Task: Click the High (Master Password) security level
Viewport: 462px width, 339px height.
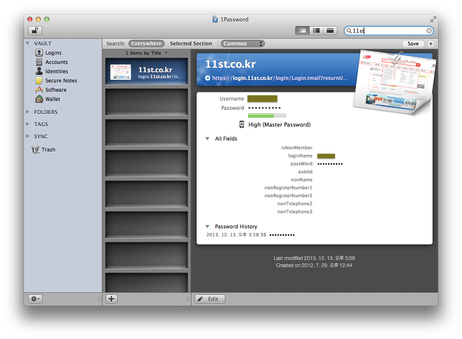Action: (x=279, y=124)
